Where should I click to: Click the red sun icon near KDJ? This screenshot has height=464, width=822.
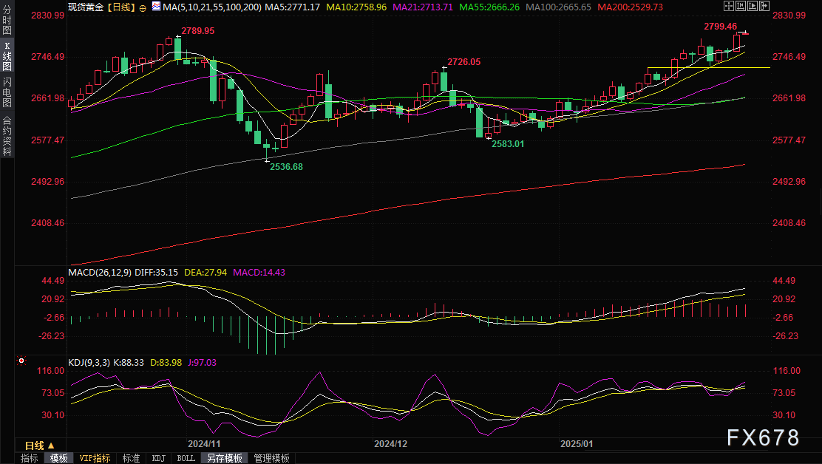coord(21,362)
